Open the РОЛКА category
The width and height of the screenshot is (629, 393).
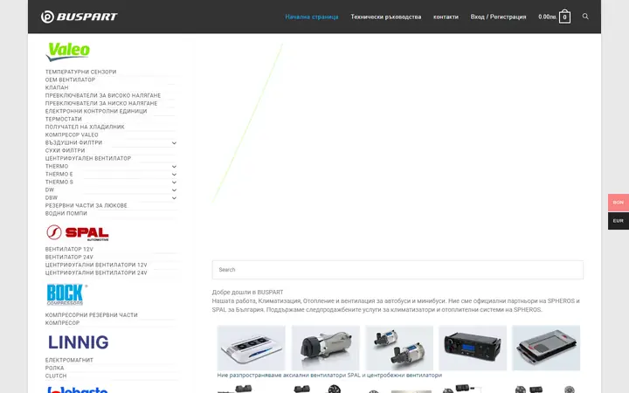pyautogui.click(x=54, y=368)
